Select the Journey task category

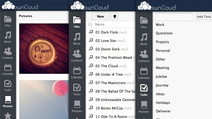point(162,85)
